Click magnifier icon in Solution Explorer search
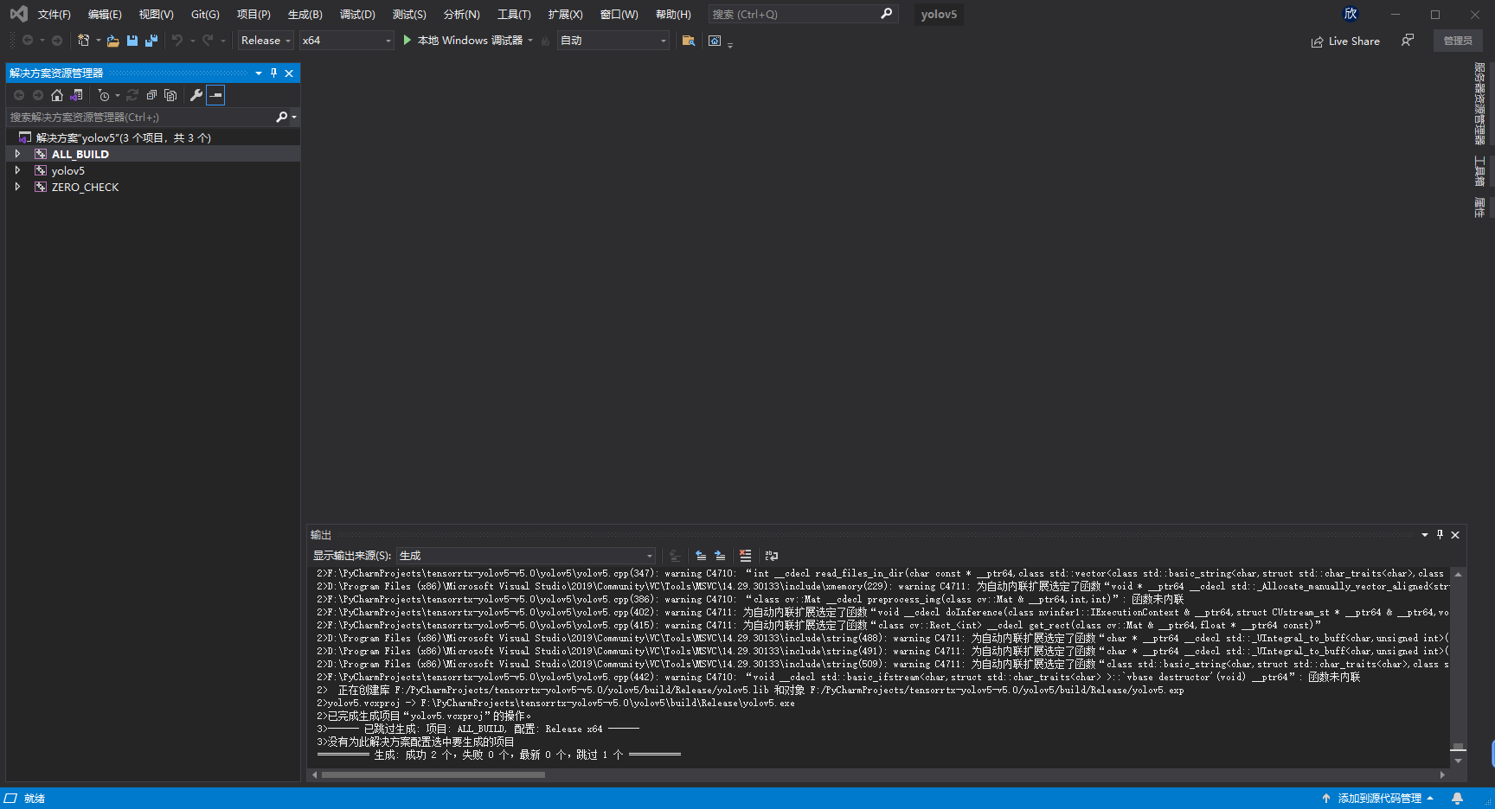The height and width of the screenshot is (809, 1495). coord(282,117)
